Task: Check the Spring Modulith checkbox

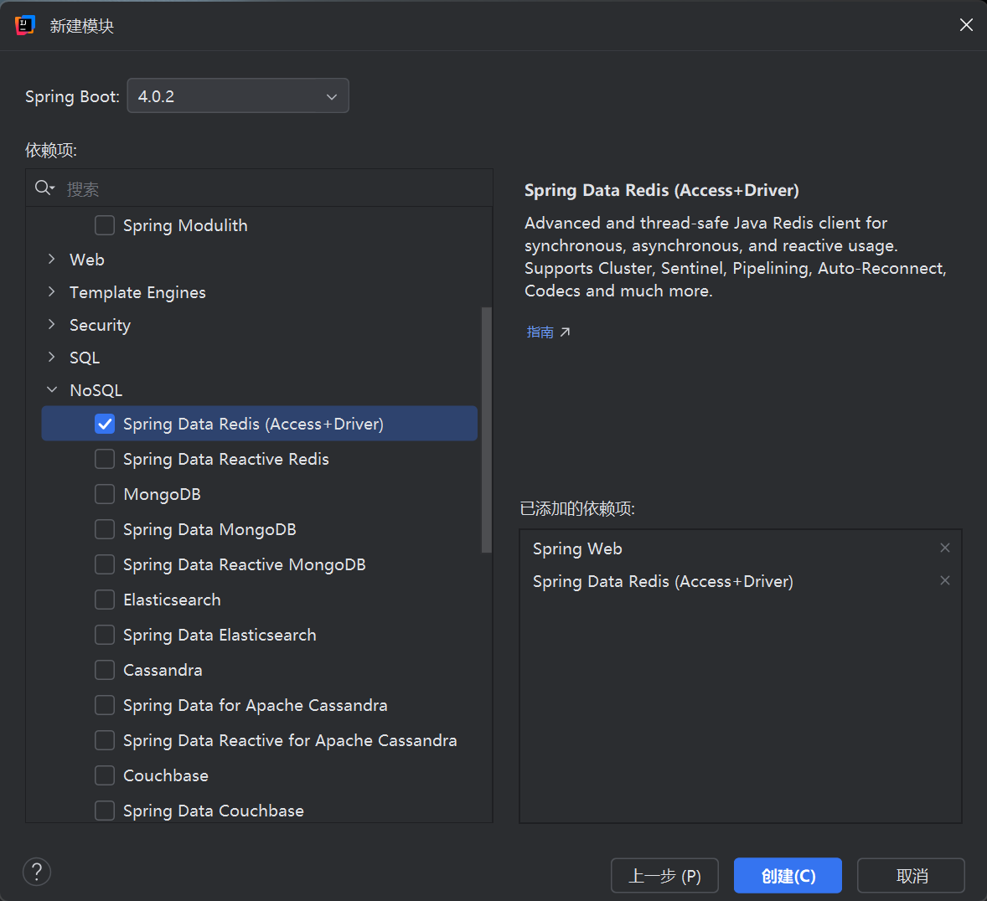Action: click(105, 225)
